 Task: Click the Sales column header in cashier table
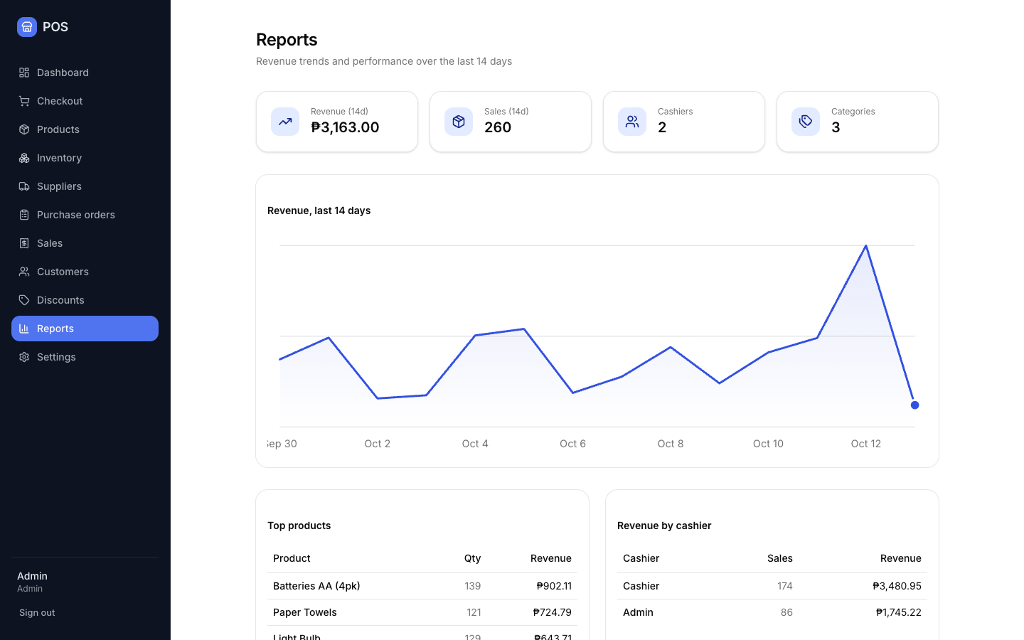(x=779, y=558)
